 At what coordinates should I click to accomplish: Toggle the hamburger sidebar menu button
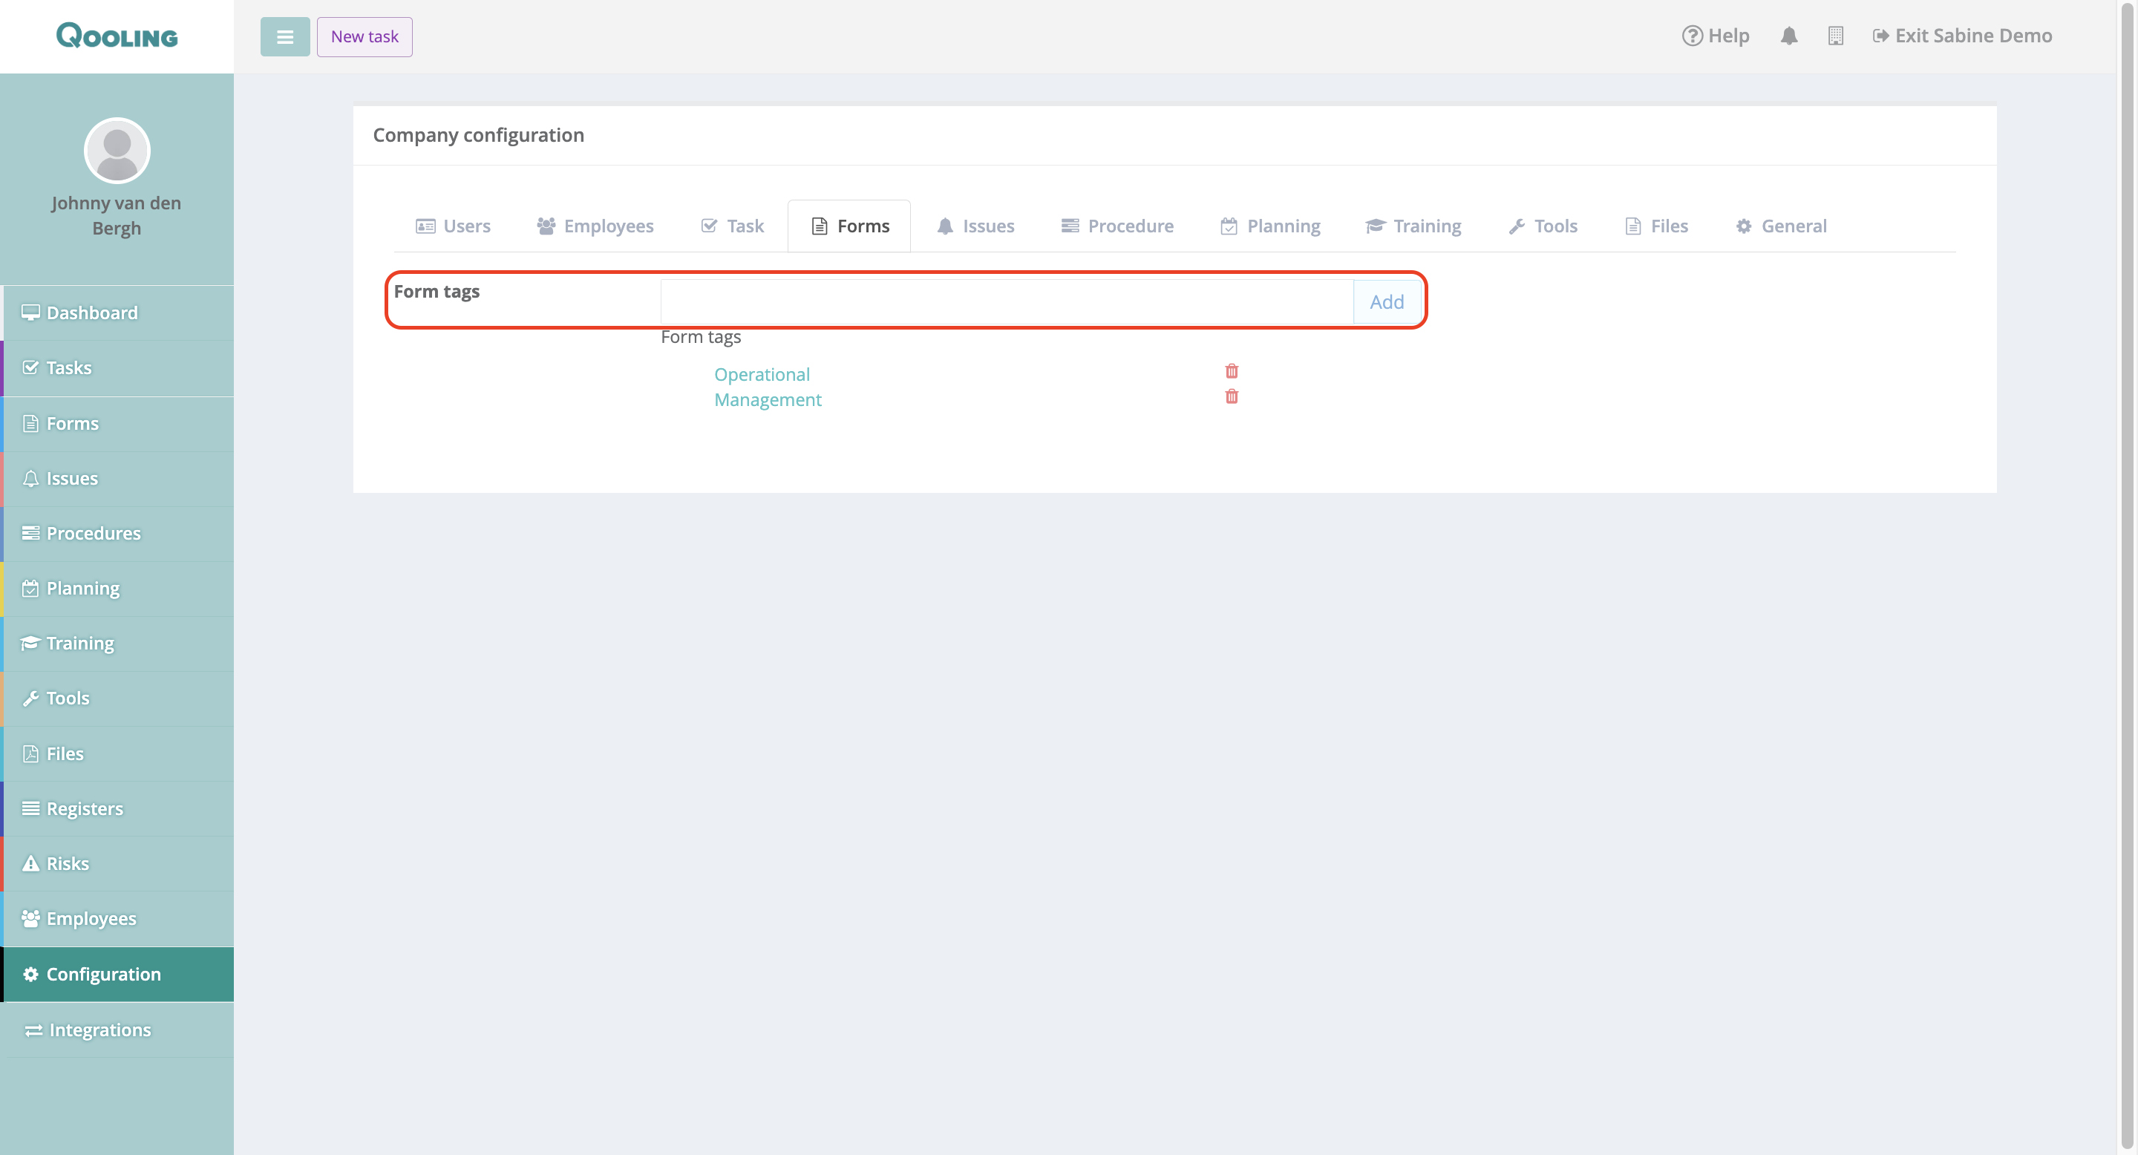284,36
